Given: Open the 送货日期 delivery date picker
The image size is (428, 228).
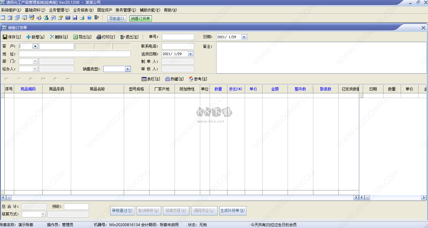Looking at the screenshot, I should (x=191, y=54).
